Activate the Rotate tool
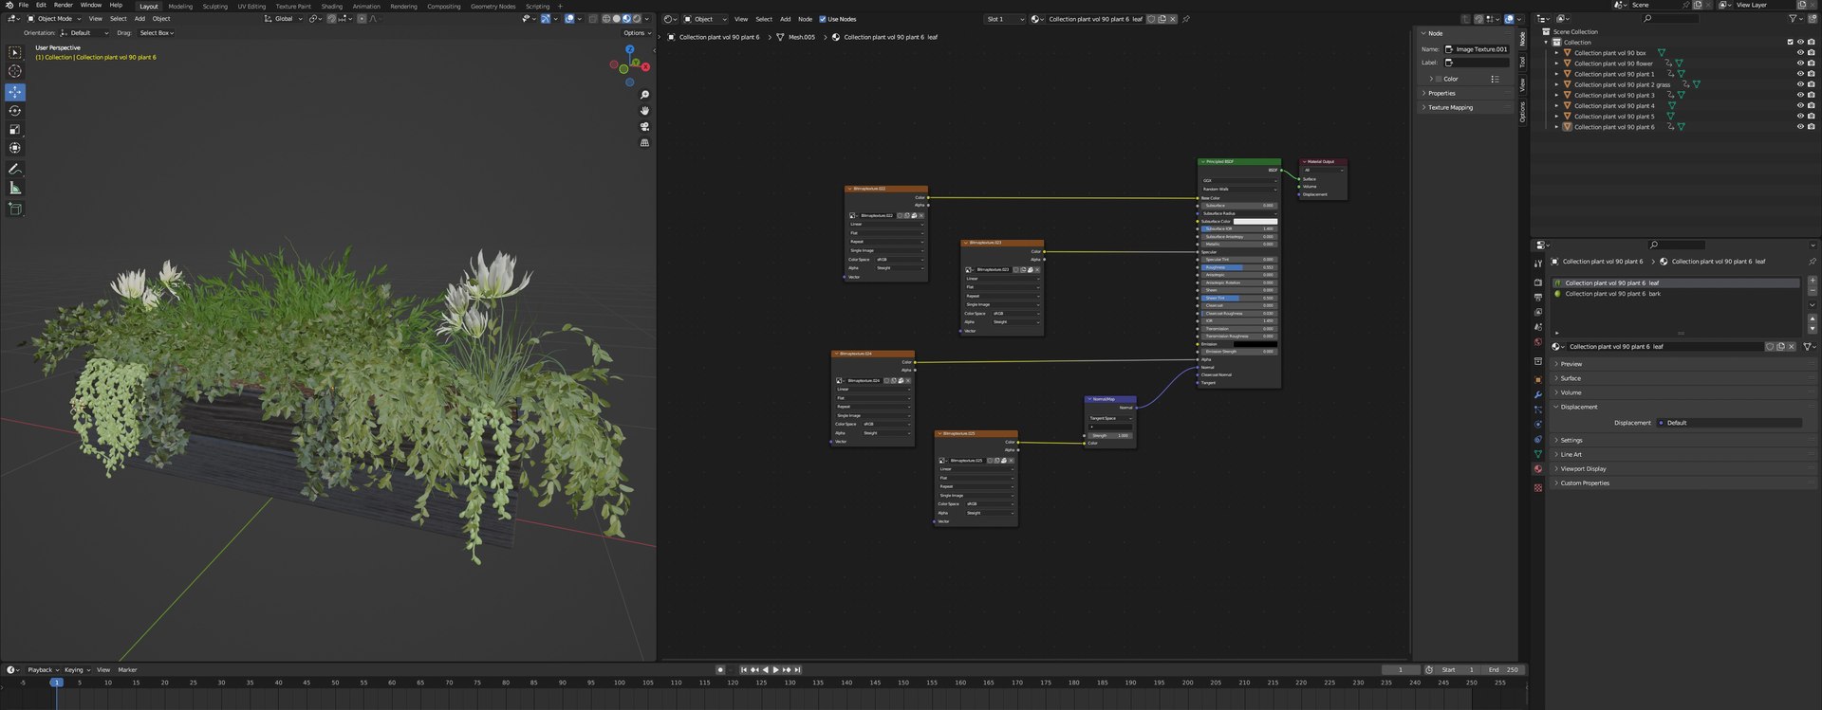Image resolution: width=1822 pixels, height=710 pixels. click(15, 111)
